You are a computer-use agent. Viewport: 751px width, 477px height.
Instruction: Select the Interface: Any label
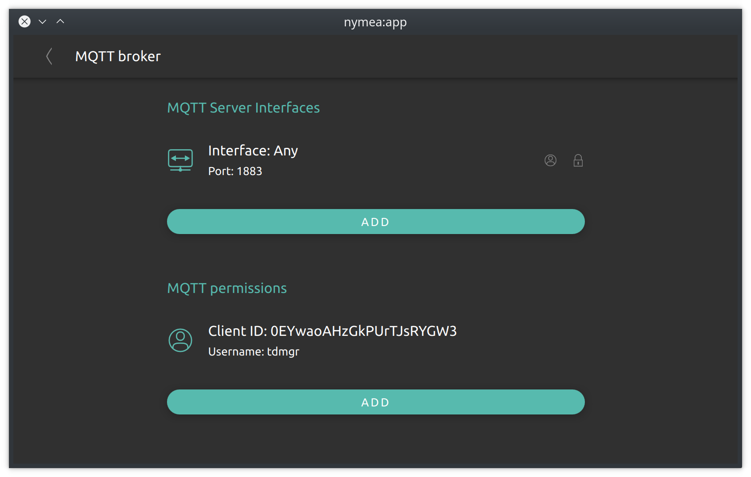(253, 151)
